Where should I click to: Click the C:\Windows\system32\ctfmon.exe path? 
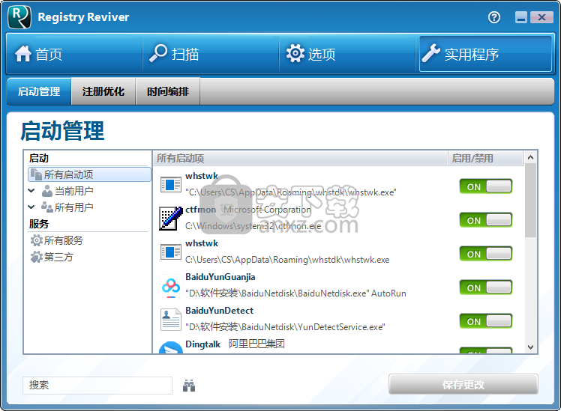tap(253, 226)
